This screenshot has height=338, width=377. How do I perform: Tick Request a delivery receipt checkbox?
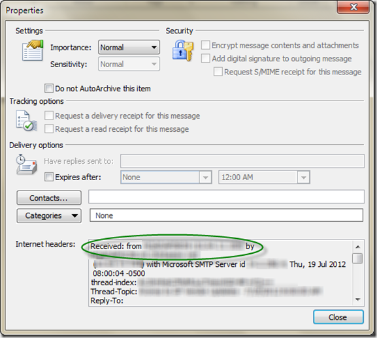(x=49, y=115)
